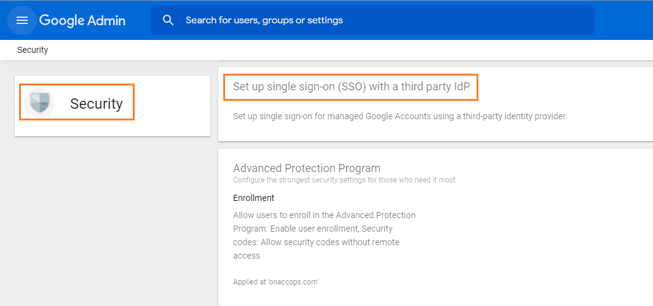The image size is (653, 306).
Task: Expand the Advanced Protection Program section
Action: (307, 168)
